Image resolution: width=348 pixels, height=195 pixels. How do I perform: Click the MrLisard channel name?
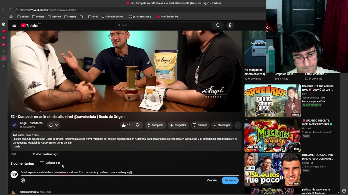click(306, 128)
